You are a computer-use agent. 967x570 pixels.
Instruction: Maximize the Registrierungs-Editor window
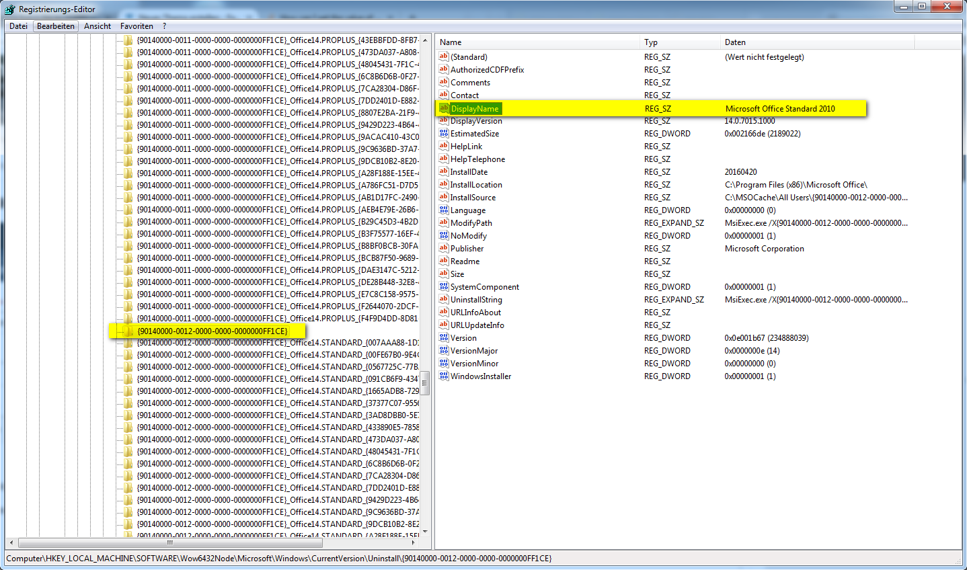921,7
